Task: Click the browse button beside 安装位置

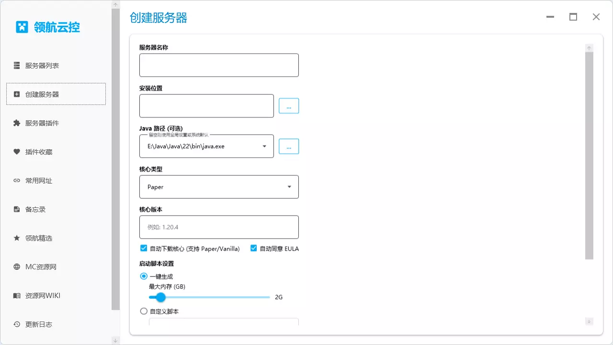Action: click(x=288, y=105)
